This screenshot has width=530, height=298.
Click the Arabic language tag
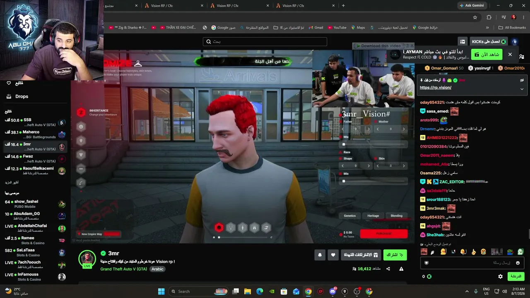tap(157, 269)
